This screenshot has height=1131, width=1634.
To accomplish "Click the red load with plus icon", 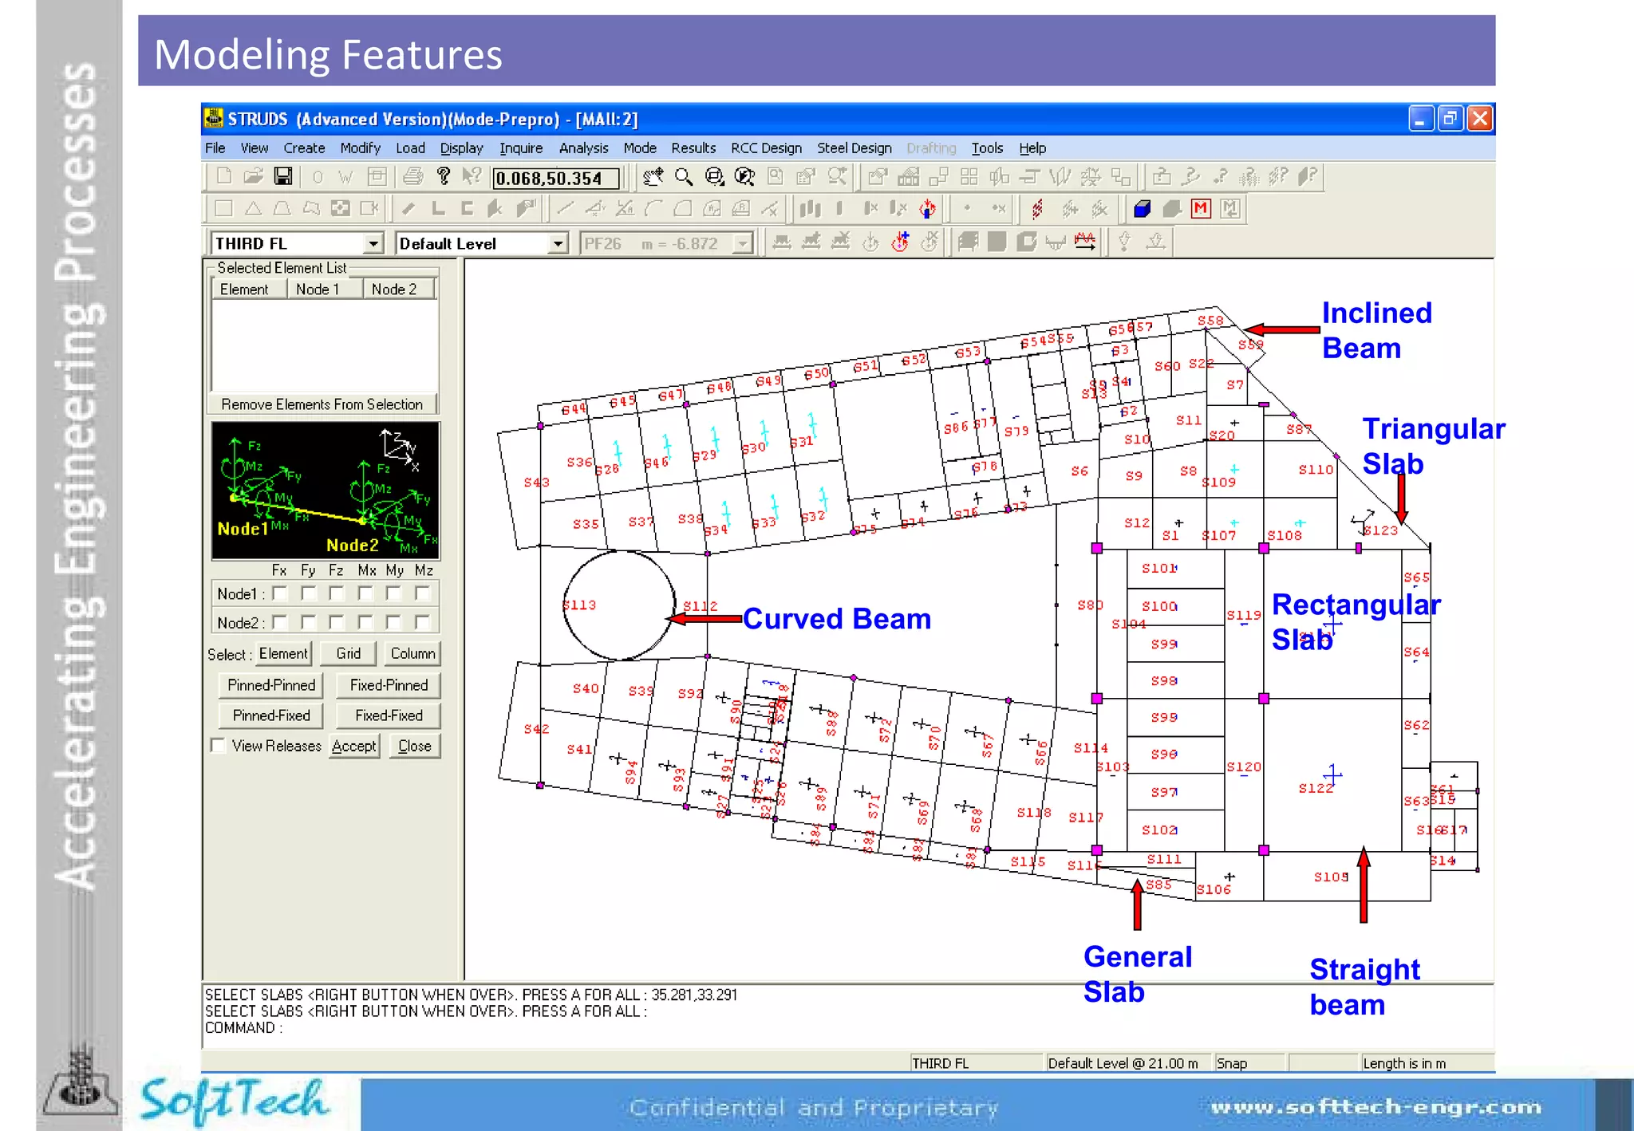I will (x=900, y=242).
